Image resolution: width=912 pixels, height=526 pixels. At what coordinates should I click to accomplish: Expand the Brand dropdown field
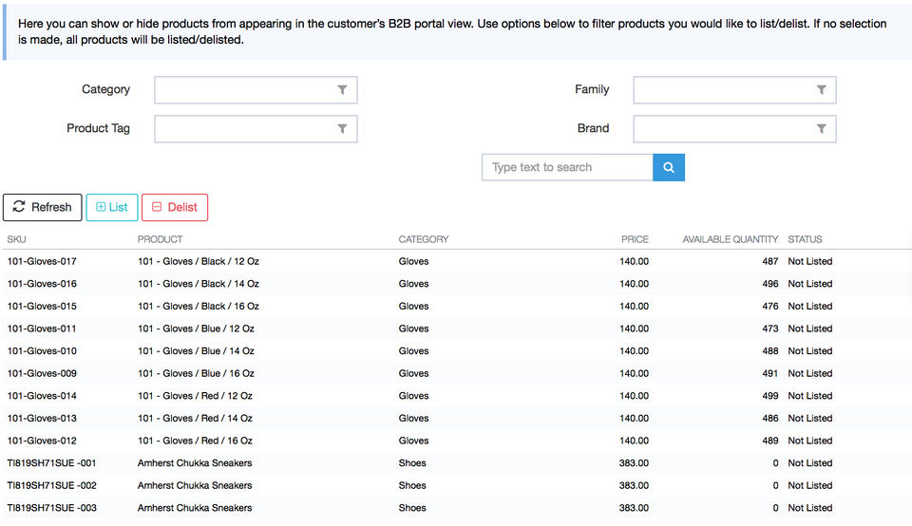[x=724, y=129]
